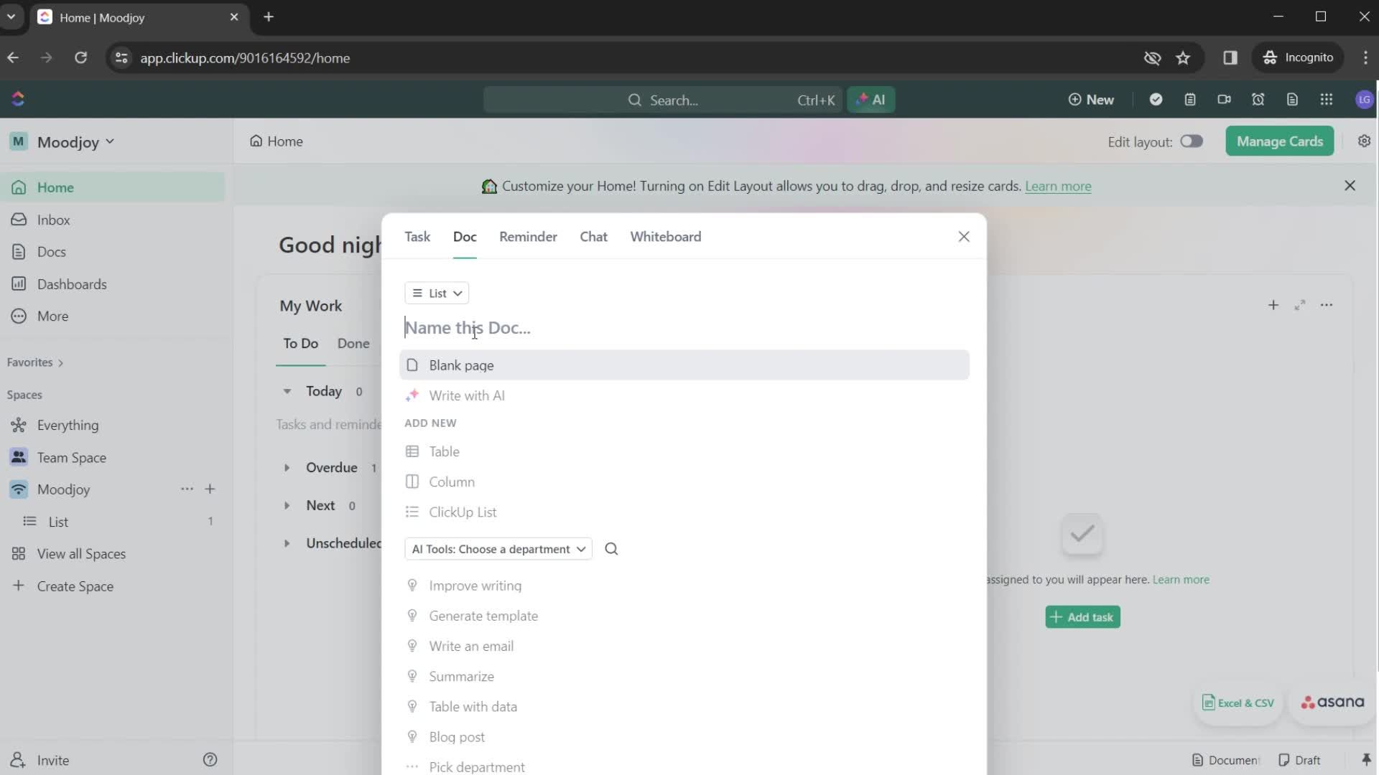Viewport: 1379px width, 775px height.
Task: Open the List location dropdown
Action: [437, 292]
